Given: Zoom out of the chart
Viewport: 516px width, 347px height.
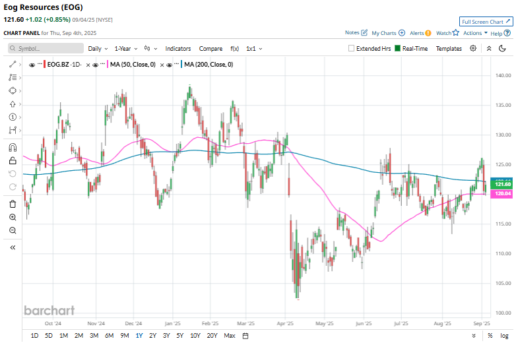Looking at the screenshot, I should pos(13,230).
